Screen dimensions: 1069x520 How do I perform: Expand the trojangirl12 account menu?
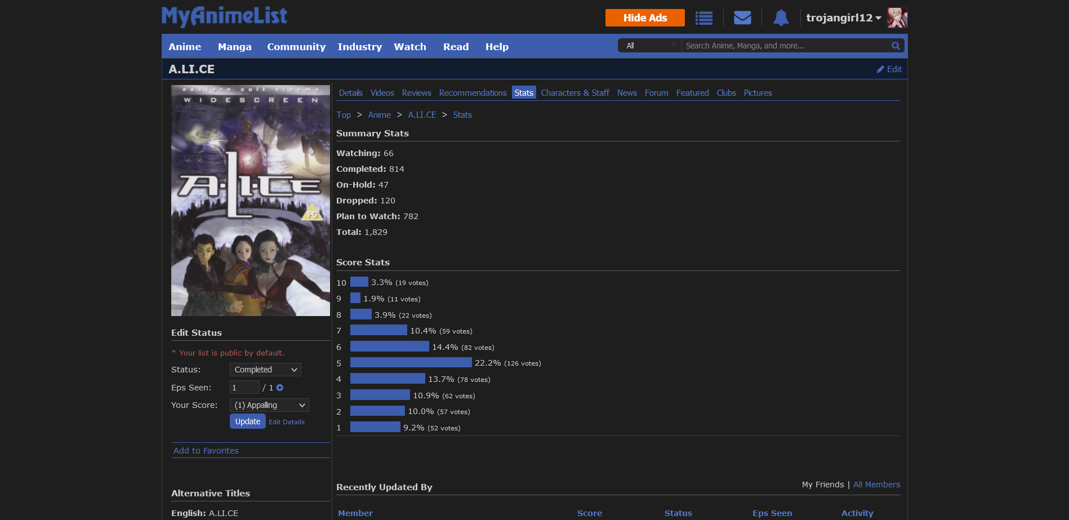(x=843, y=18)
